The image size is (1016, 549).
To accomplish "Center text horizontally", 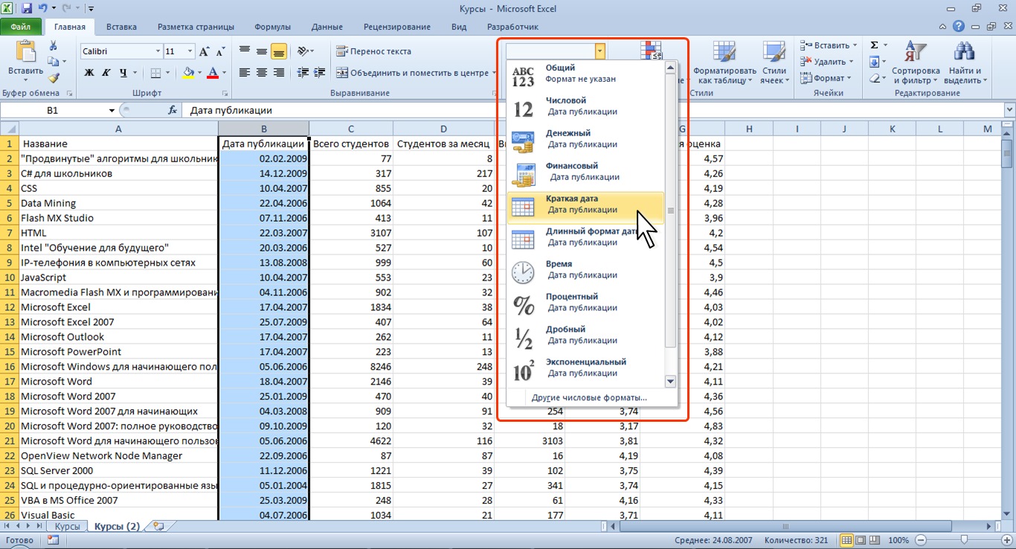I will (x=262, y=73).
